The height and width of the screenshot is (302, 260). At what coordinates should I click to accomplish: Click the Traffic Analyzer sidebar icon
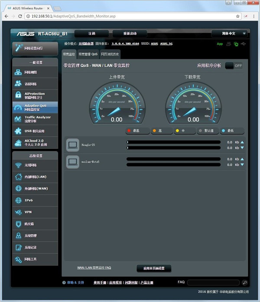[18, 118]
